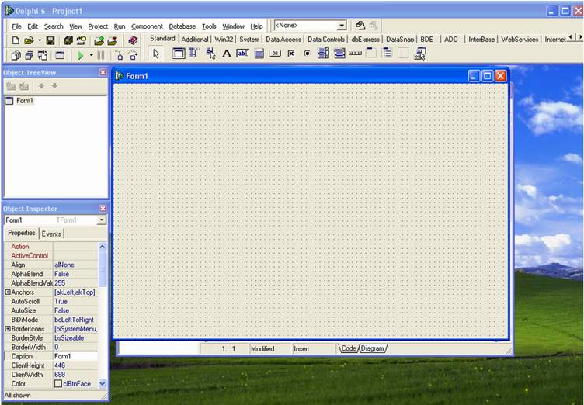
Task: Open the Object Inspector Form1 object selector
Action: point(101,220)
